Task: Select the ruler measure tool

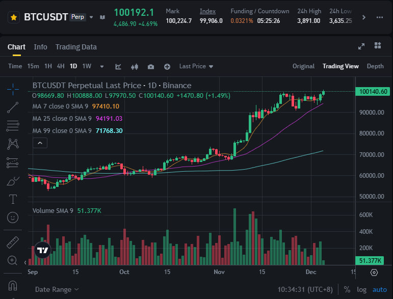Action: pyautogui.click(x=13, y=242)
